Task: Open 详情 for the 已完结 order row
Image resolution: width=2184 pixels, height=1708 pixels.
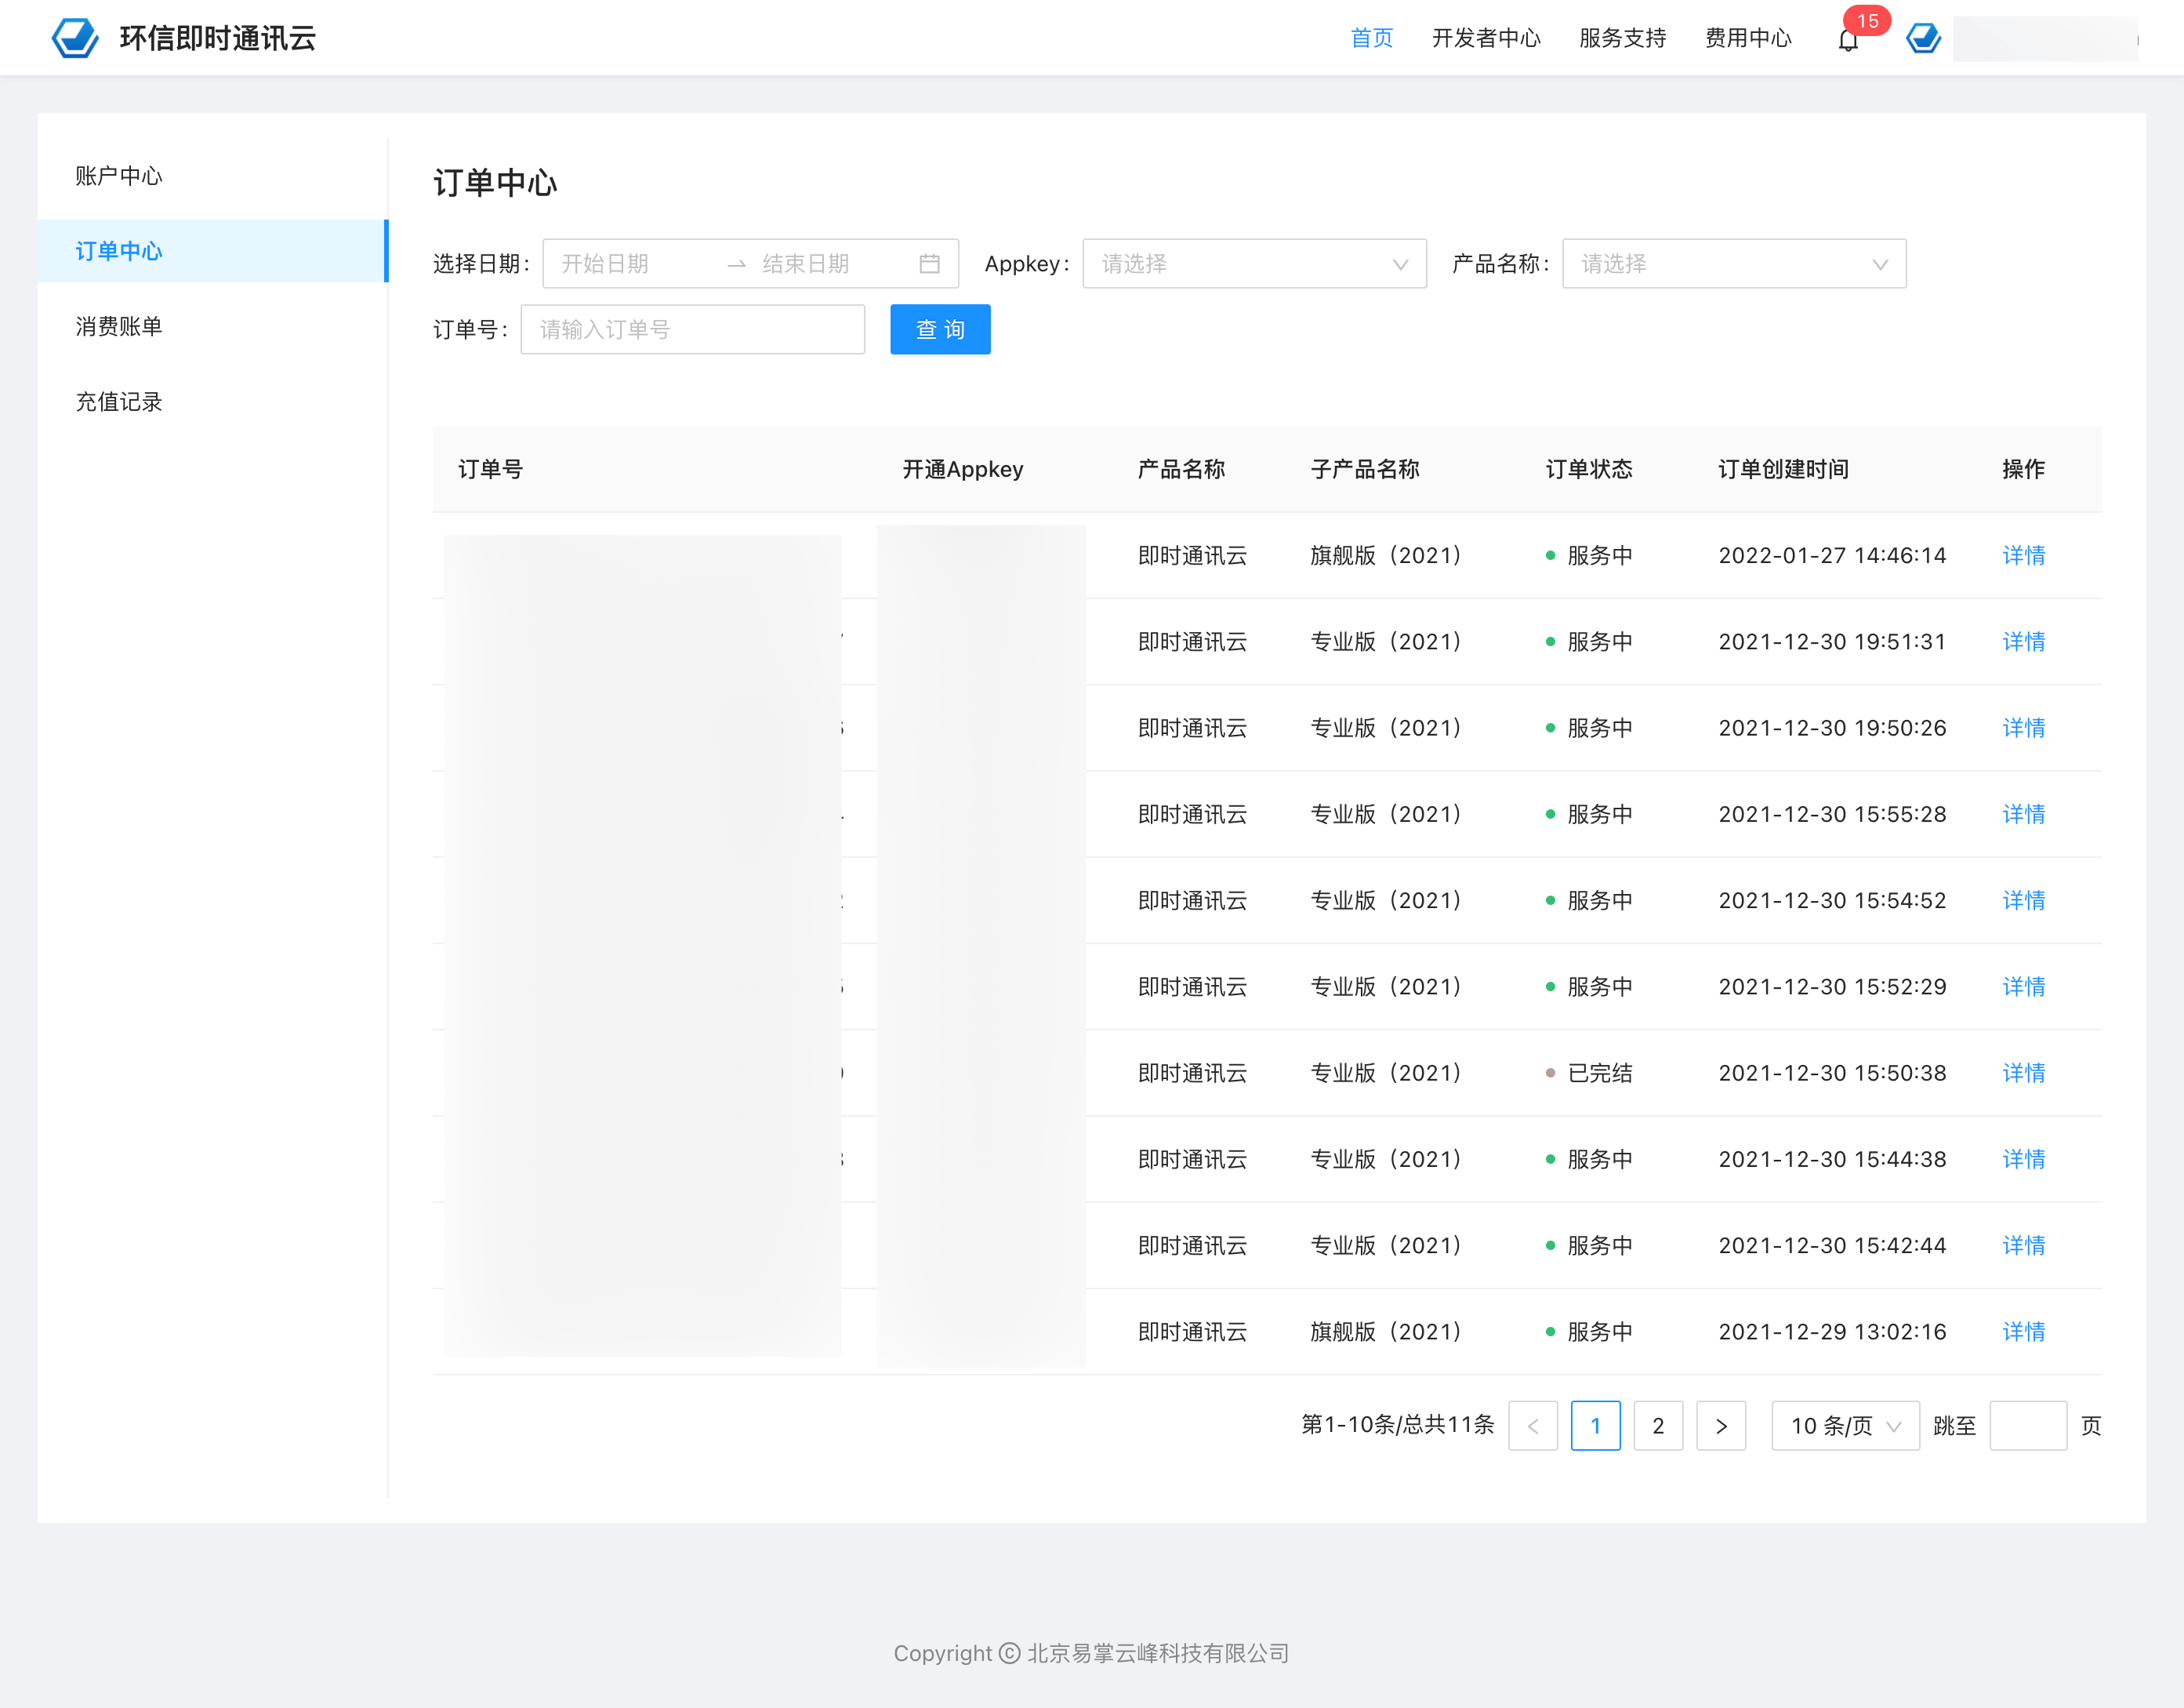Action: pyautogui.click(x=2024, y=1073)
